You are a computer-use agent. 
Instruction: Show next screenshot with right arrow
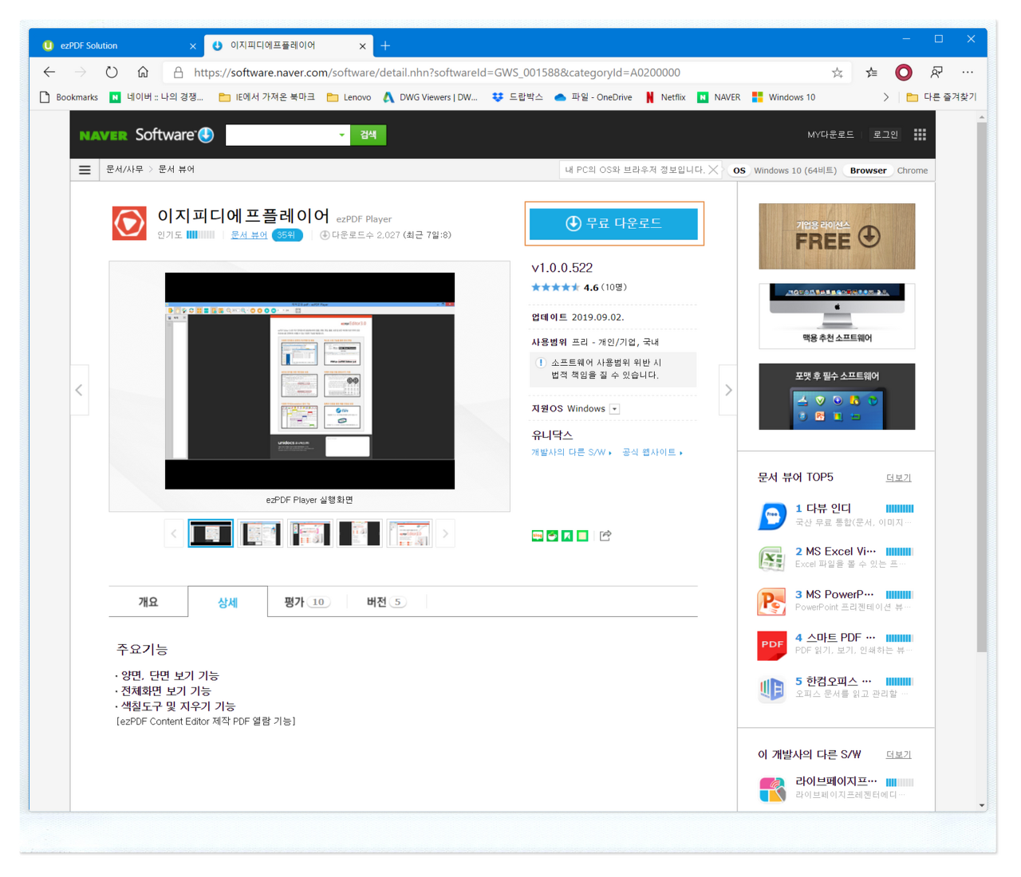pos(727,390)
